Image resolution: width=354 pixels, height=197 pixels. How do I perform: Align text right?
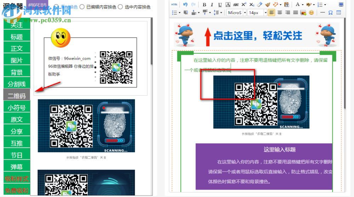click(x=287, y=13)
